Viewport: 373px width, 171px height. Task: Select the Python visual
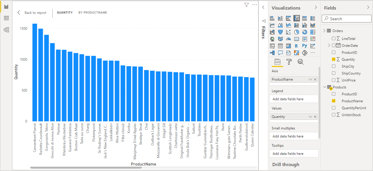pyautogui.click(x=304, y=46)
